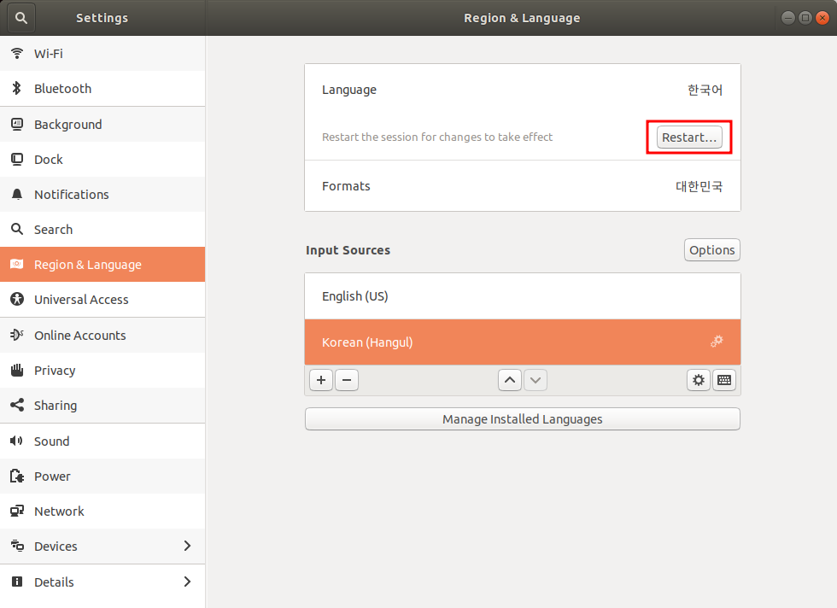Click the Restart... button
The image size is (837, 608).
click(689, 137)
